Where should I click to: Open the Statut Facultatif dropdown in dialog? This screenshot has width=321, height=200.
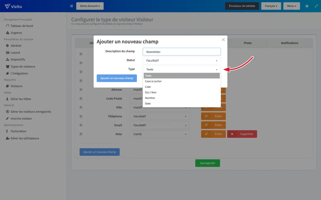point(182,60)
